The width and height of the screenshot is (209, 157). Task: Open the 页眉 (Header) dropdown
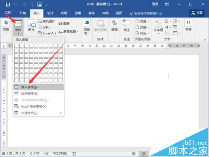click(142, 21)
